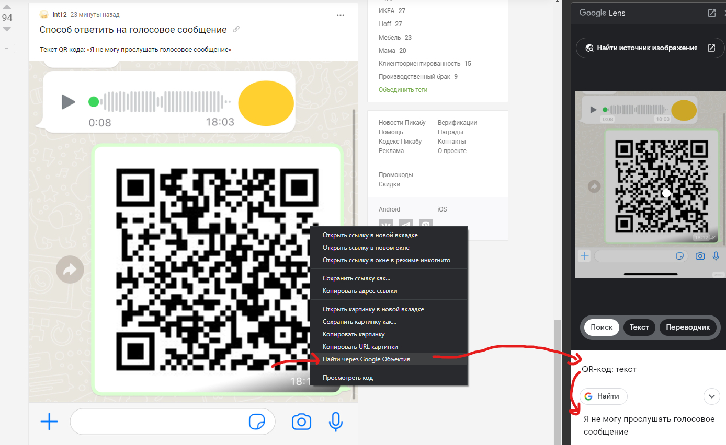This screenshot has width=726, height=445.
Task: Open the Реклама footer link
Action: (x=391, y=151)
